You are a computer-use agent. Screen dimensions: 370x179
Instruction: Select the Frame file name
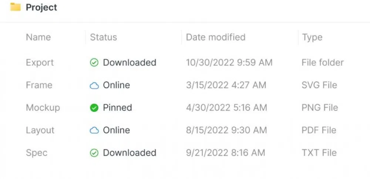tap(39, 85)
